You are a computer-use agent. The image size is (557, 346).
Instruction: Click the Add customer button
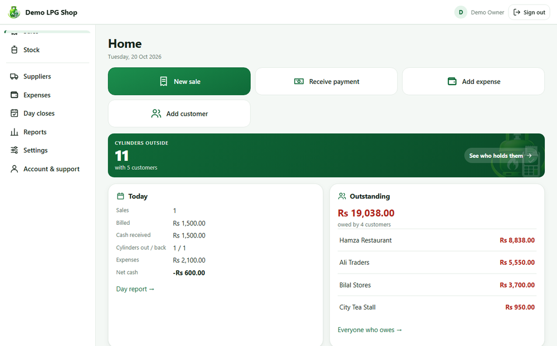179,113
